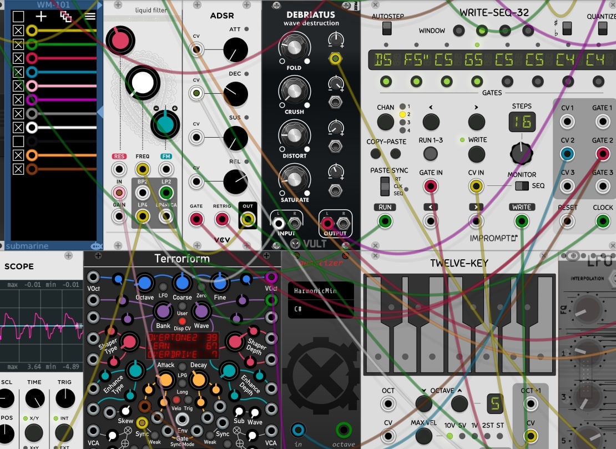Screen dimensions: 616x449
Task: Click the GATE IN jack on Write-Seq-32
Action: click(x=431, y=186)
